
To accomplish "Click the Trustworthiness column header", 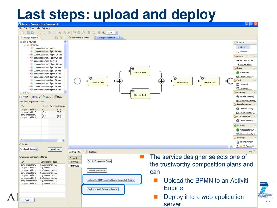I will [x=57, y=106].
